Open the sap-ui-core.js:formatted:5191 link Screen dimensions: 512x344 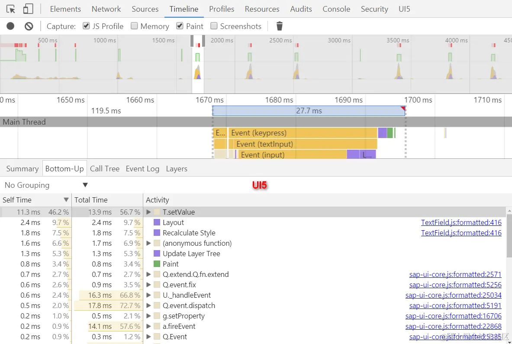click(455, 305)
